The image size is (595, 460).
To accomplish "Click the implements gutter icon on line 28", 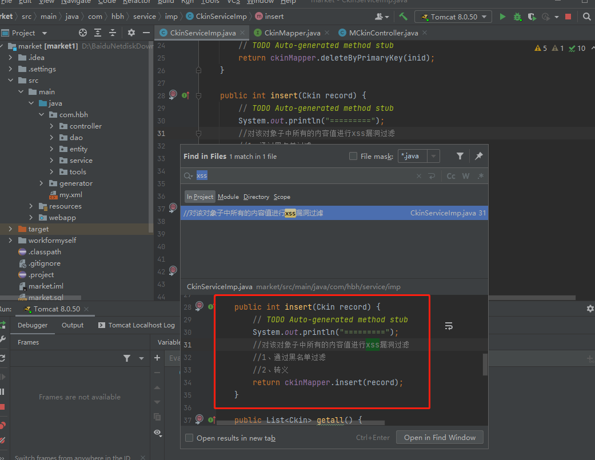I will click(x=185, y=95).
